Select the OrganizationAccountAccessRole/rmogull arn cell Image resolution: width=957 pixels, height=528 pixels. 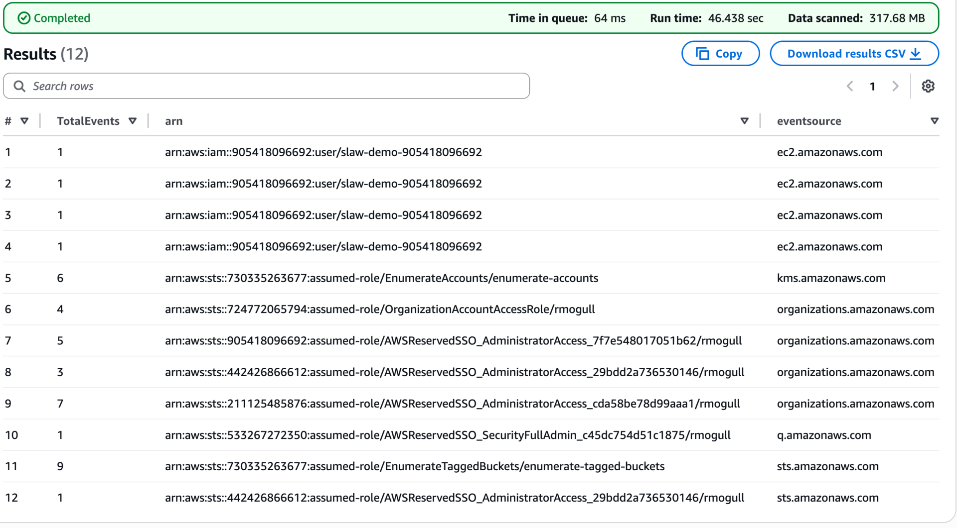(380, 310)
